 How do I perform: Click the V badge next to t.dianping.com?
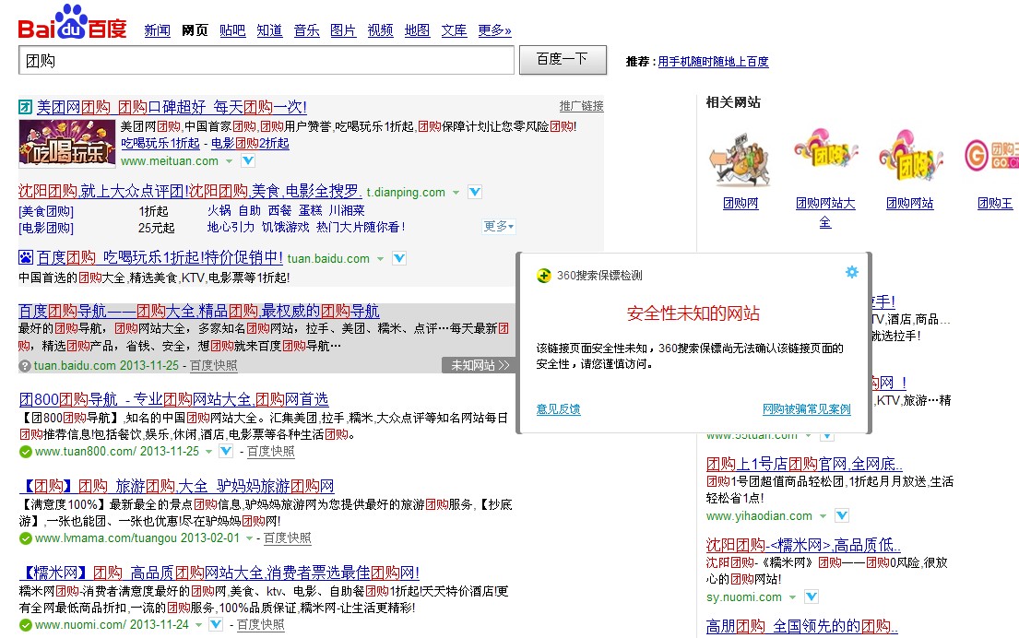pos(475,192)
